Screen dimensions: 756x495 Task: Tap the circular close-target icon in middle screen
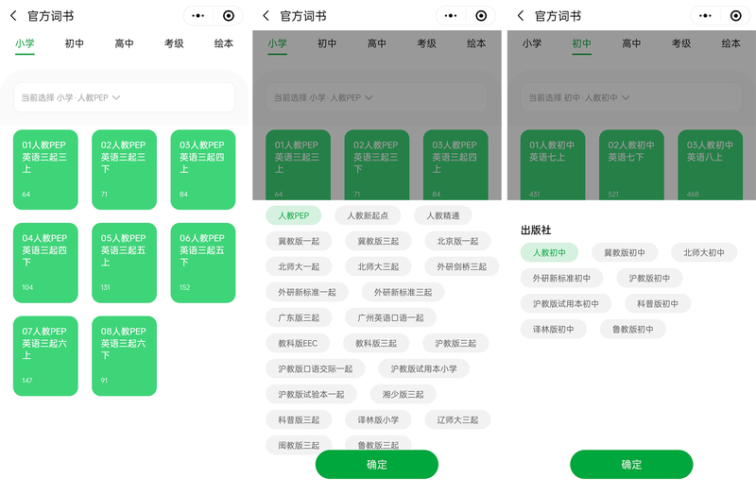pos(481,16)
